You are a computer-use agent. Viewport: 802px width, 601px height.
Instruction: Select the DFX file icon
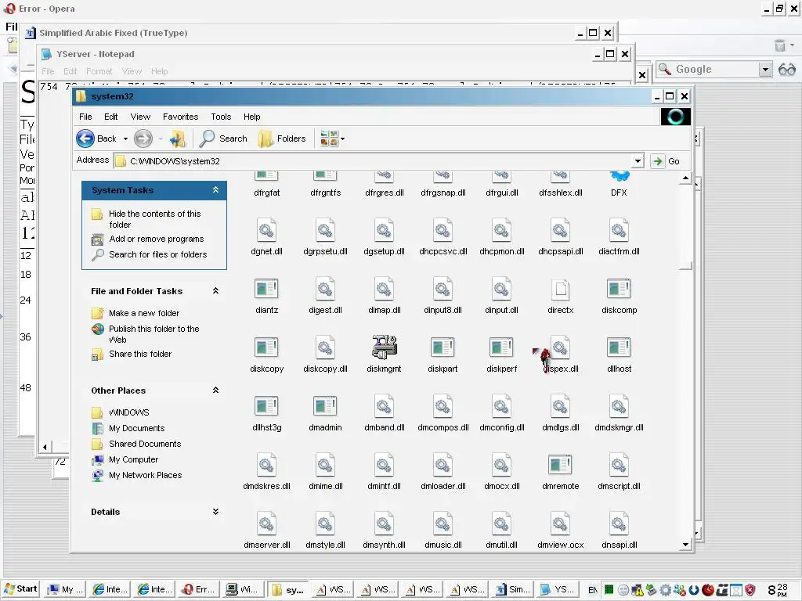[619, 176]
